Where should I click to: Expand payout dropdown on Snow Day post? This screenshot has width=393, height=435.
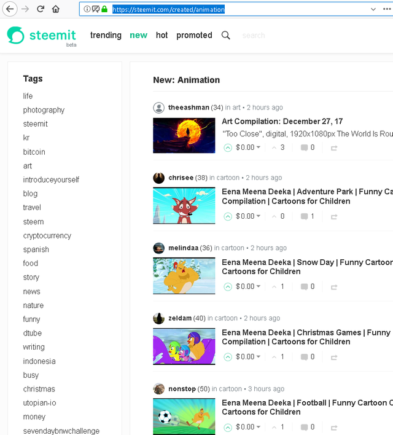point(258,286)
